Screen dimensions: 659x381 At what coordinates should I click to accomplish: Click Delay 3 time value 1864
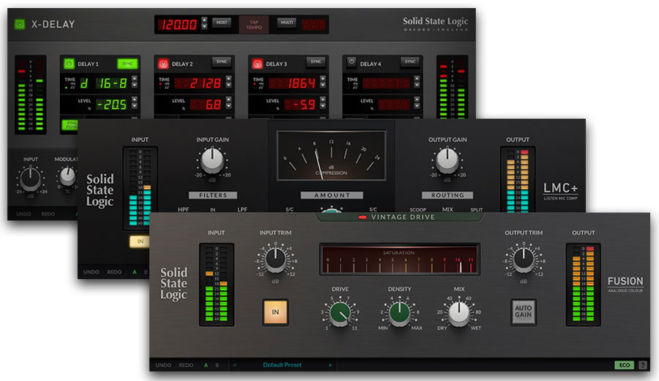point(292,84)
